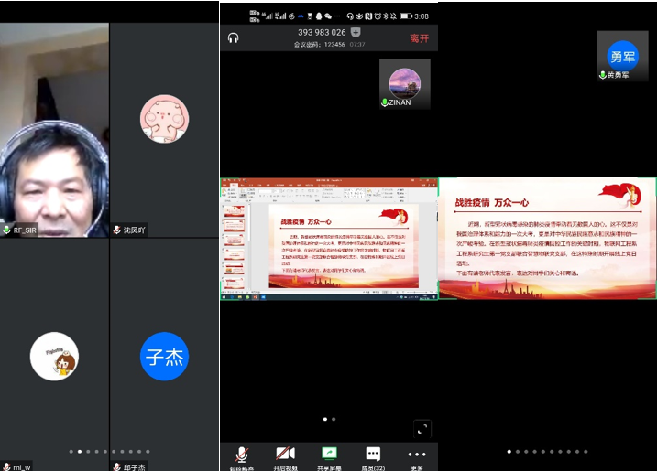657x471 pixels.
Task: Select the blue 子杰 avatar
Action: click(164, 357)
